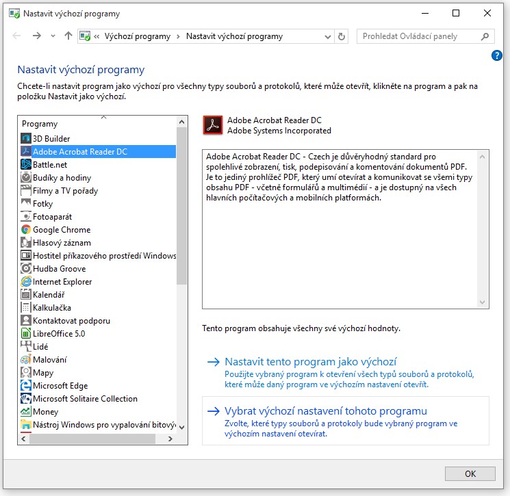Expand address bar history dropdown

click(x=328, y=37)
